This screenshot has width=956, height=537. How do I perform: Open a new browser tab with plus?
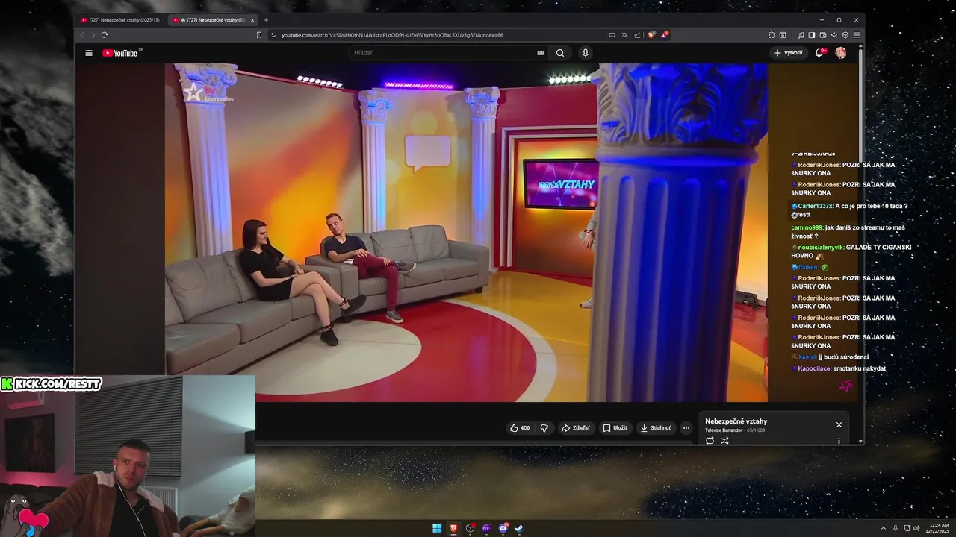click(x=266, y=20)
